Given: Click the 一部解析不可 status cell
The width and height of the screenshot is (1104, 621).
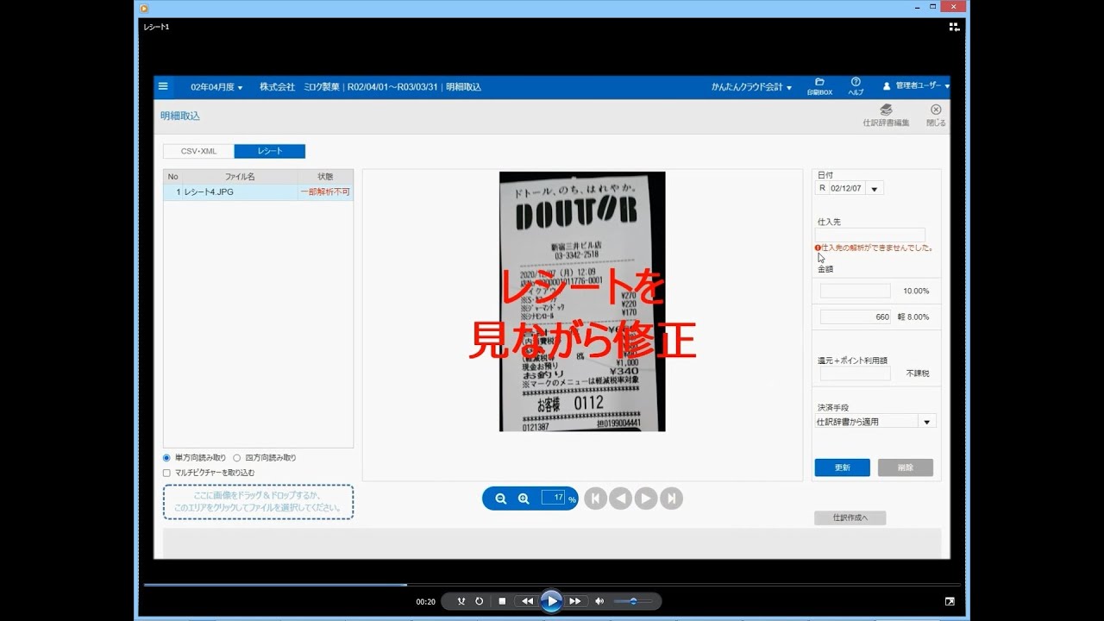Looking at the screenshot, I should (x=325, y=191).
